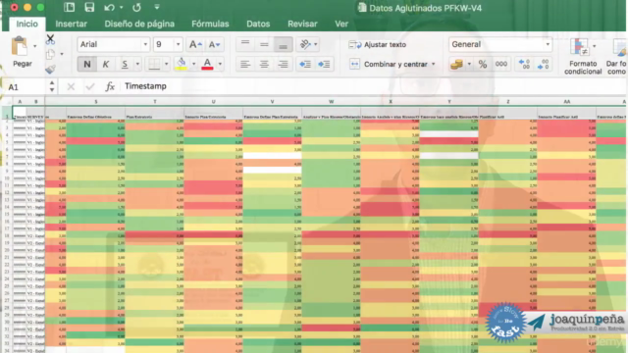Click the formula bar showing Timestamp
Screen dimensions: 628x353
tap(373, 86)
